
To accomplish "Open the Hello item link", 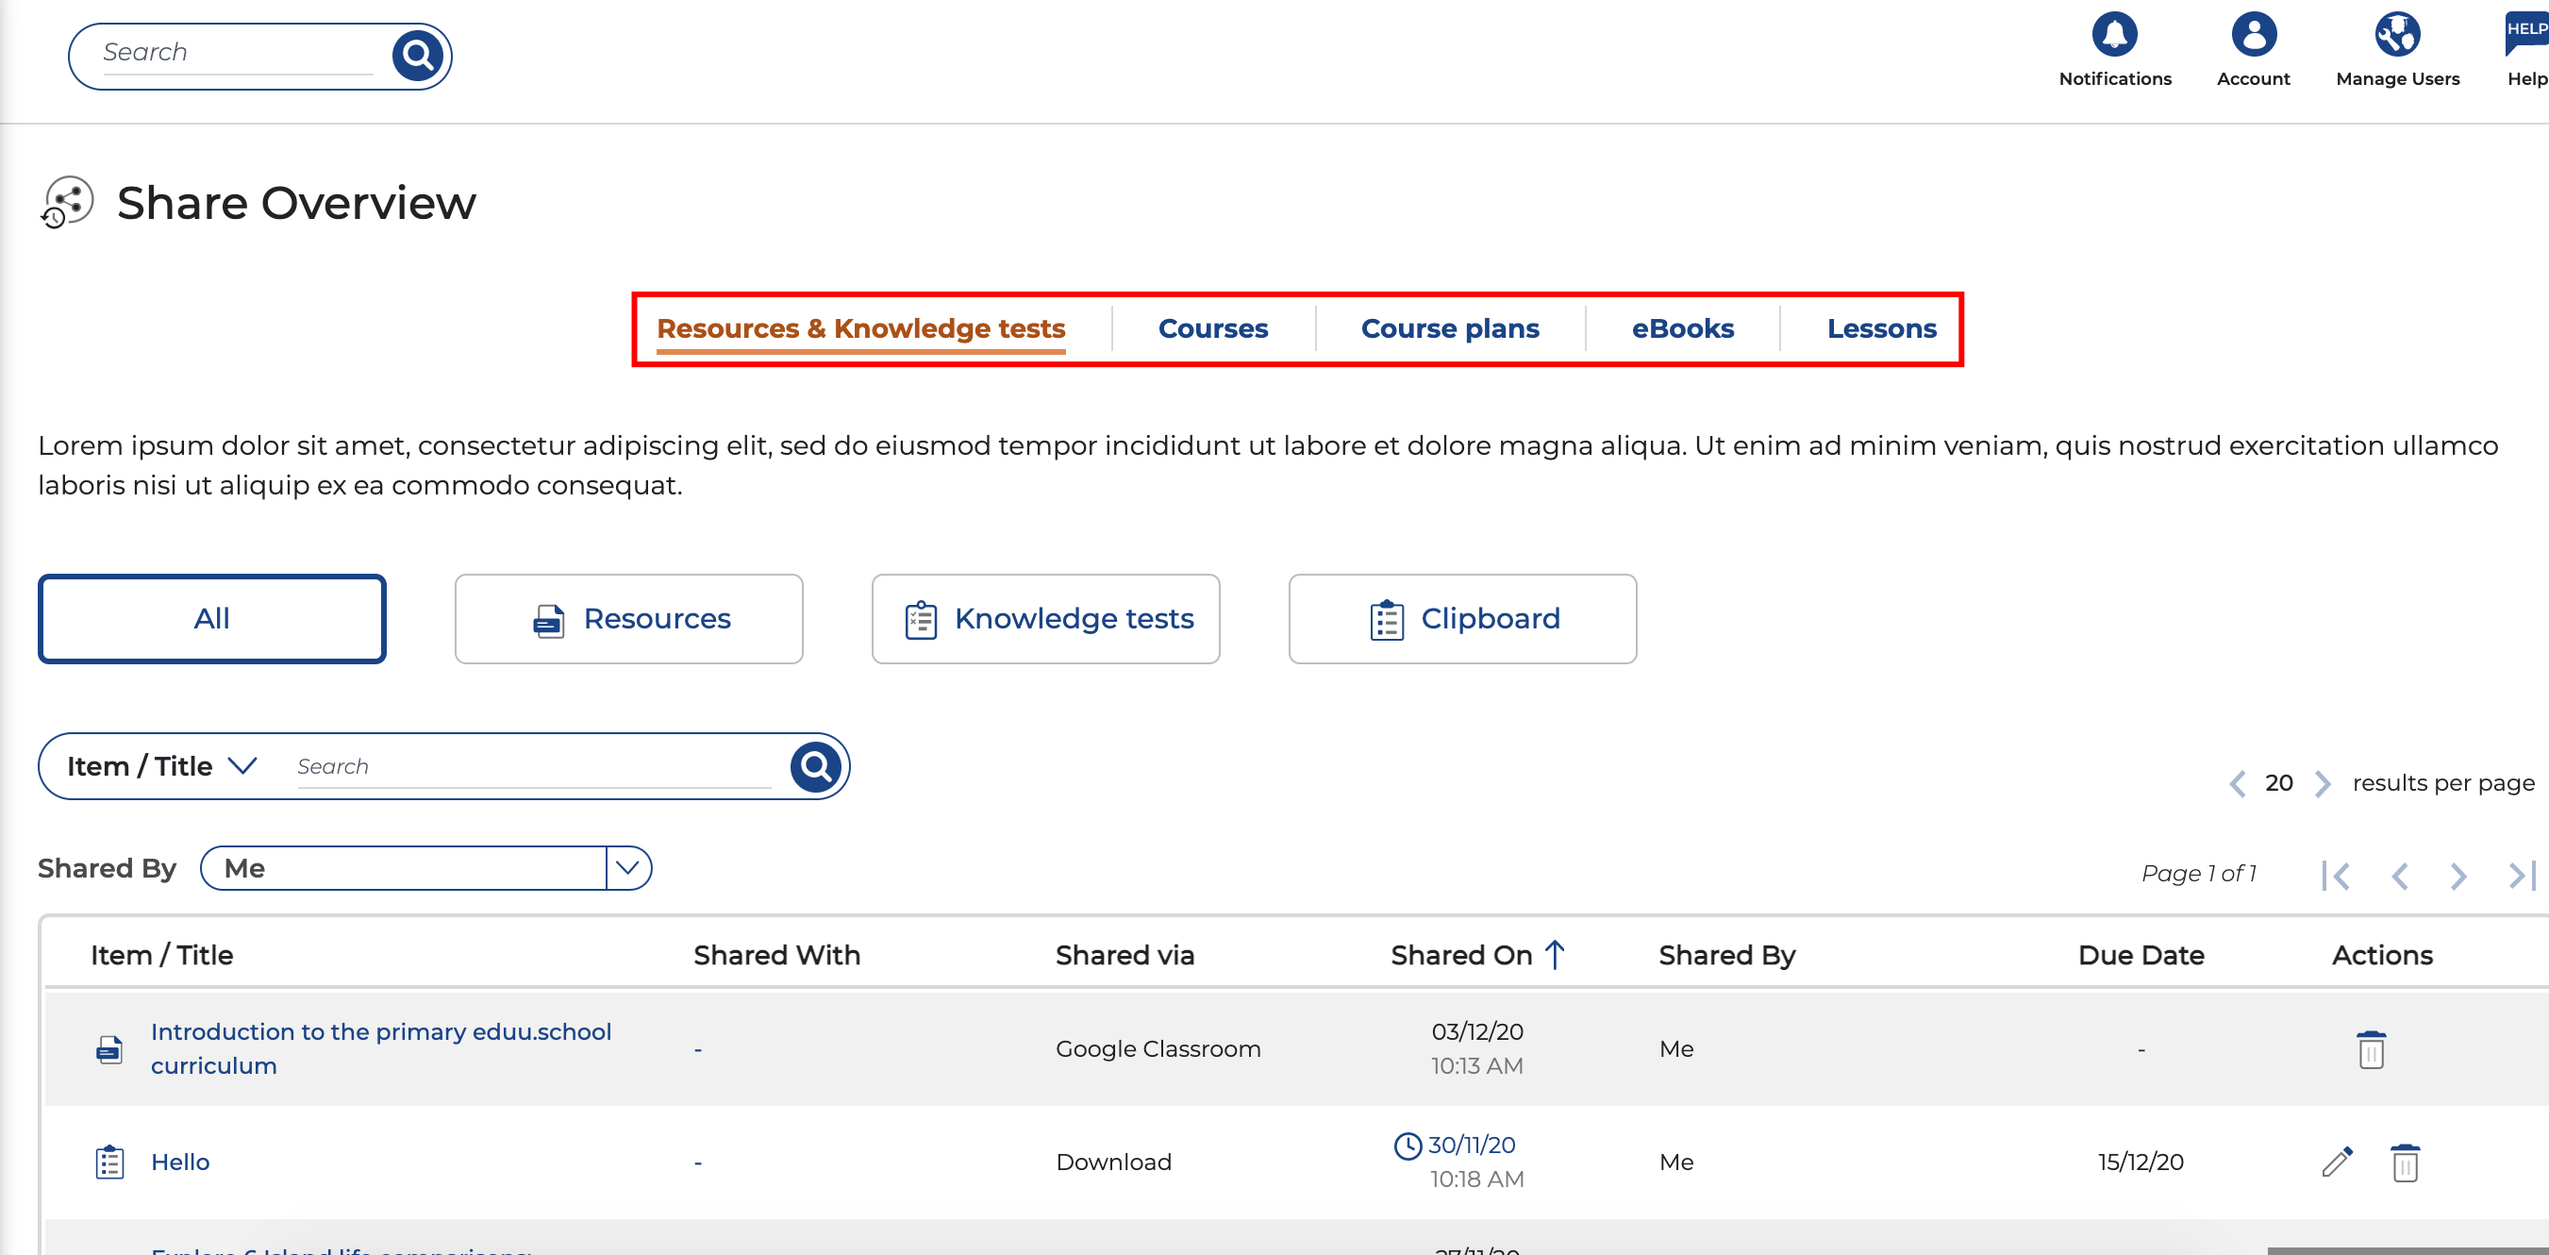I will click(x=180, y=1162).
